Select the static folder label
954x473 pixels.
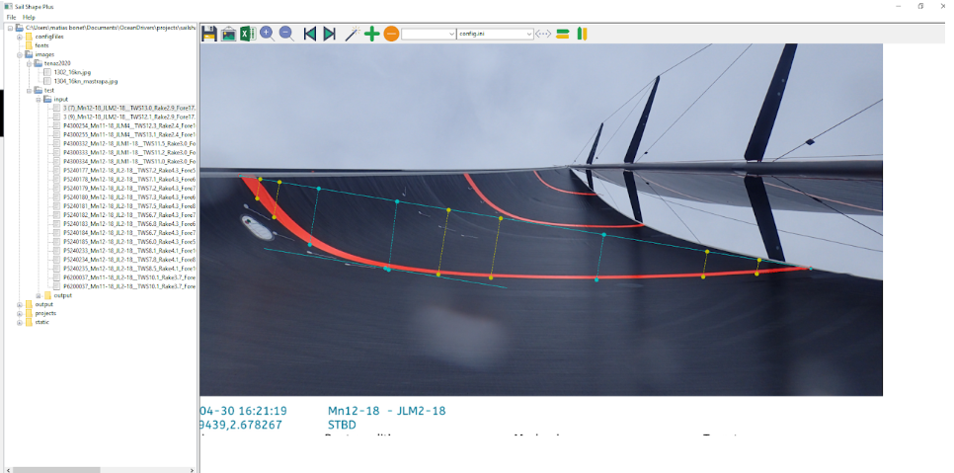coord(42,322)
